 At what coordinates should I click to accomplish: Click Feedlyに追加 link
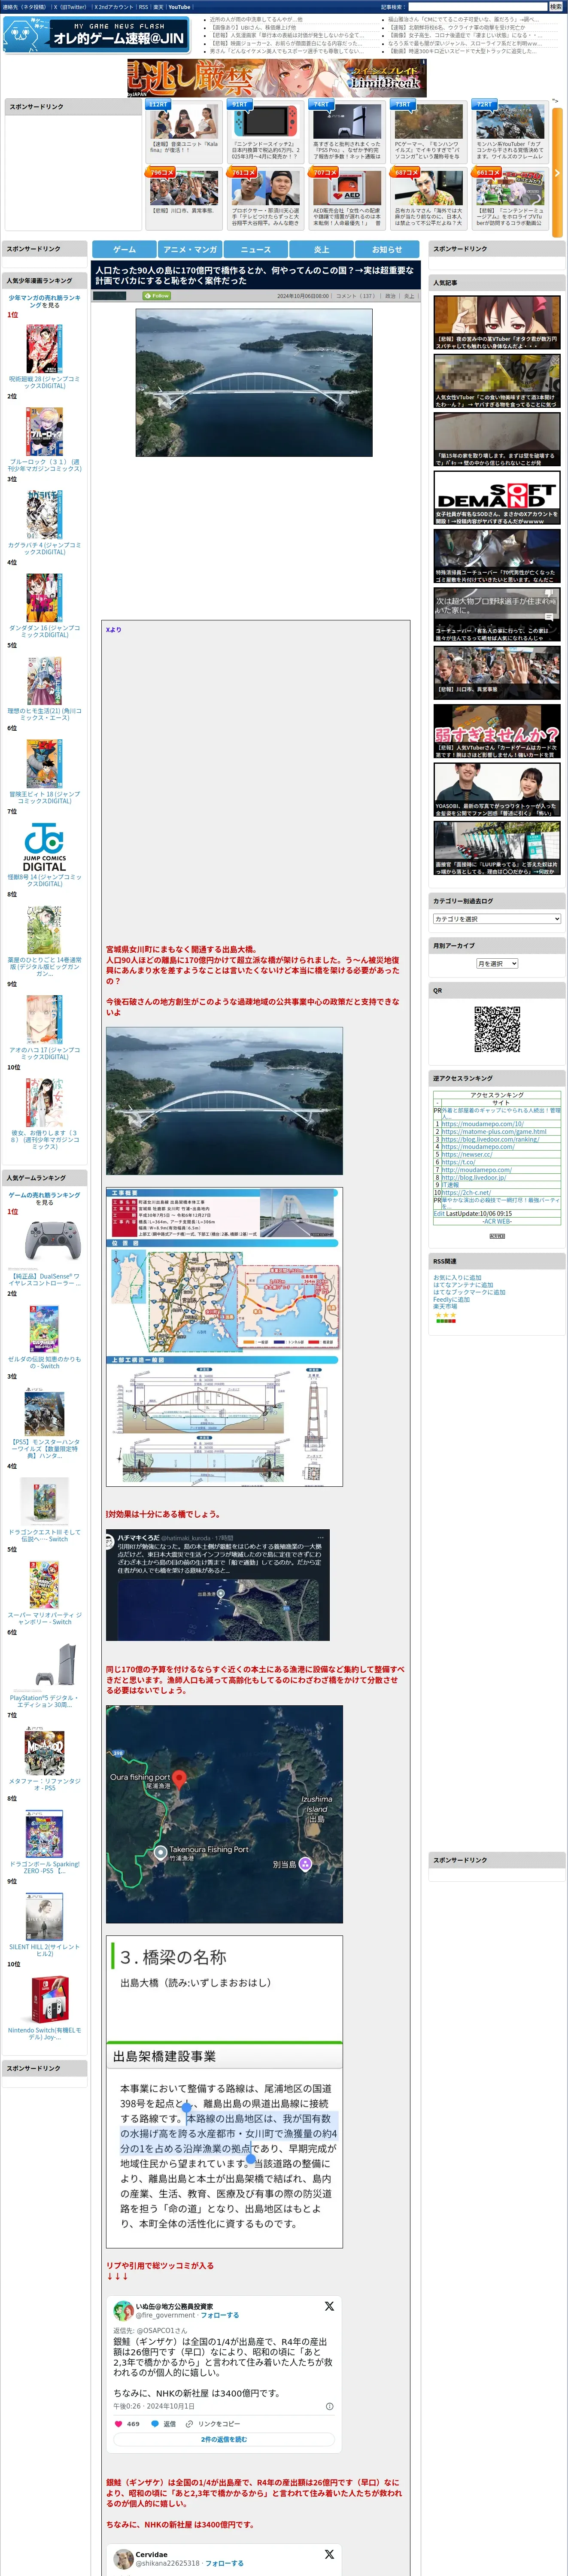pos(452,1299)
